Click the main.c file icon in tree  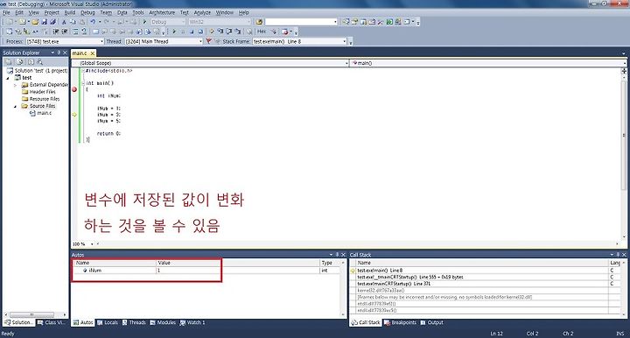click(x=32, y=113)
